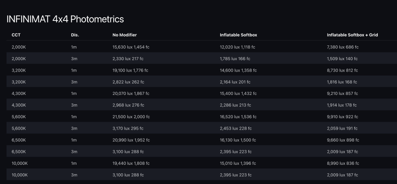Click the Inflatable Softbox + Grid header

coord(352,35)
